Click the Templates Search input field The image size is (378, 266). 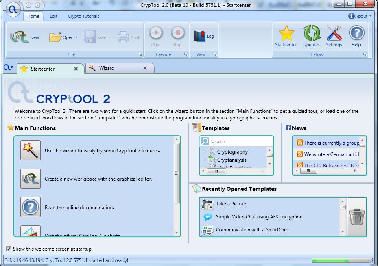(x=236, y=141)
